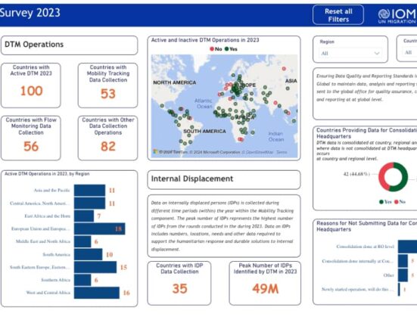The width and height of the screenshot is (417, 326).
Task: Click the 42 (44.68%) donut label
Action: pyautogui.click(x=356, y=174)
